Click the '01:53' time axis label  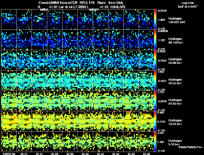point(131,154)
